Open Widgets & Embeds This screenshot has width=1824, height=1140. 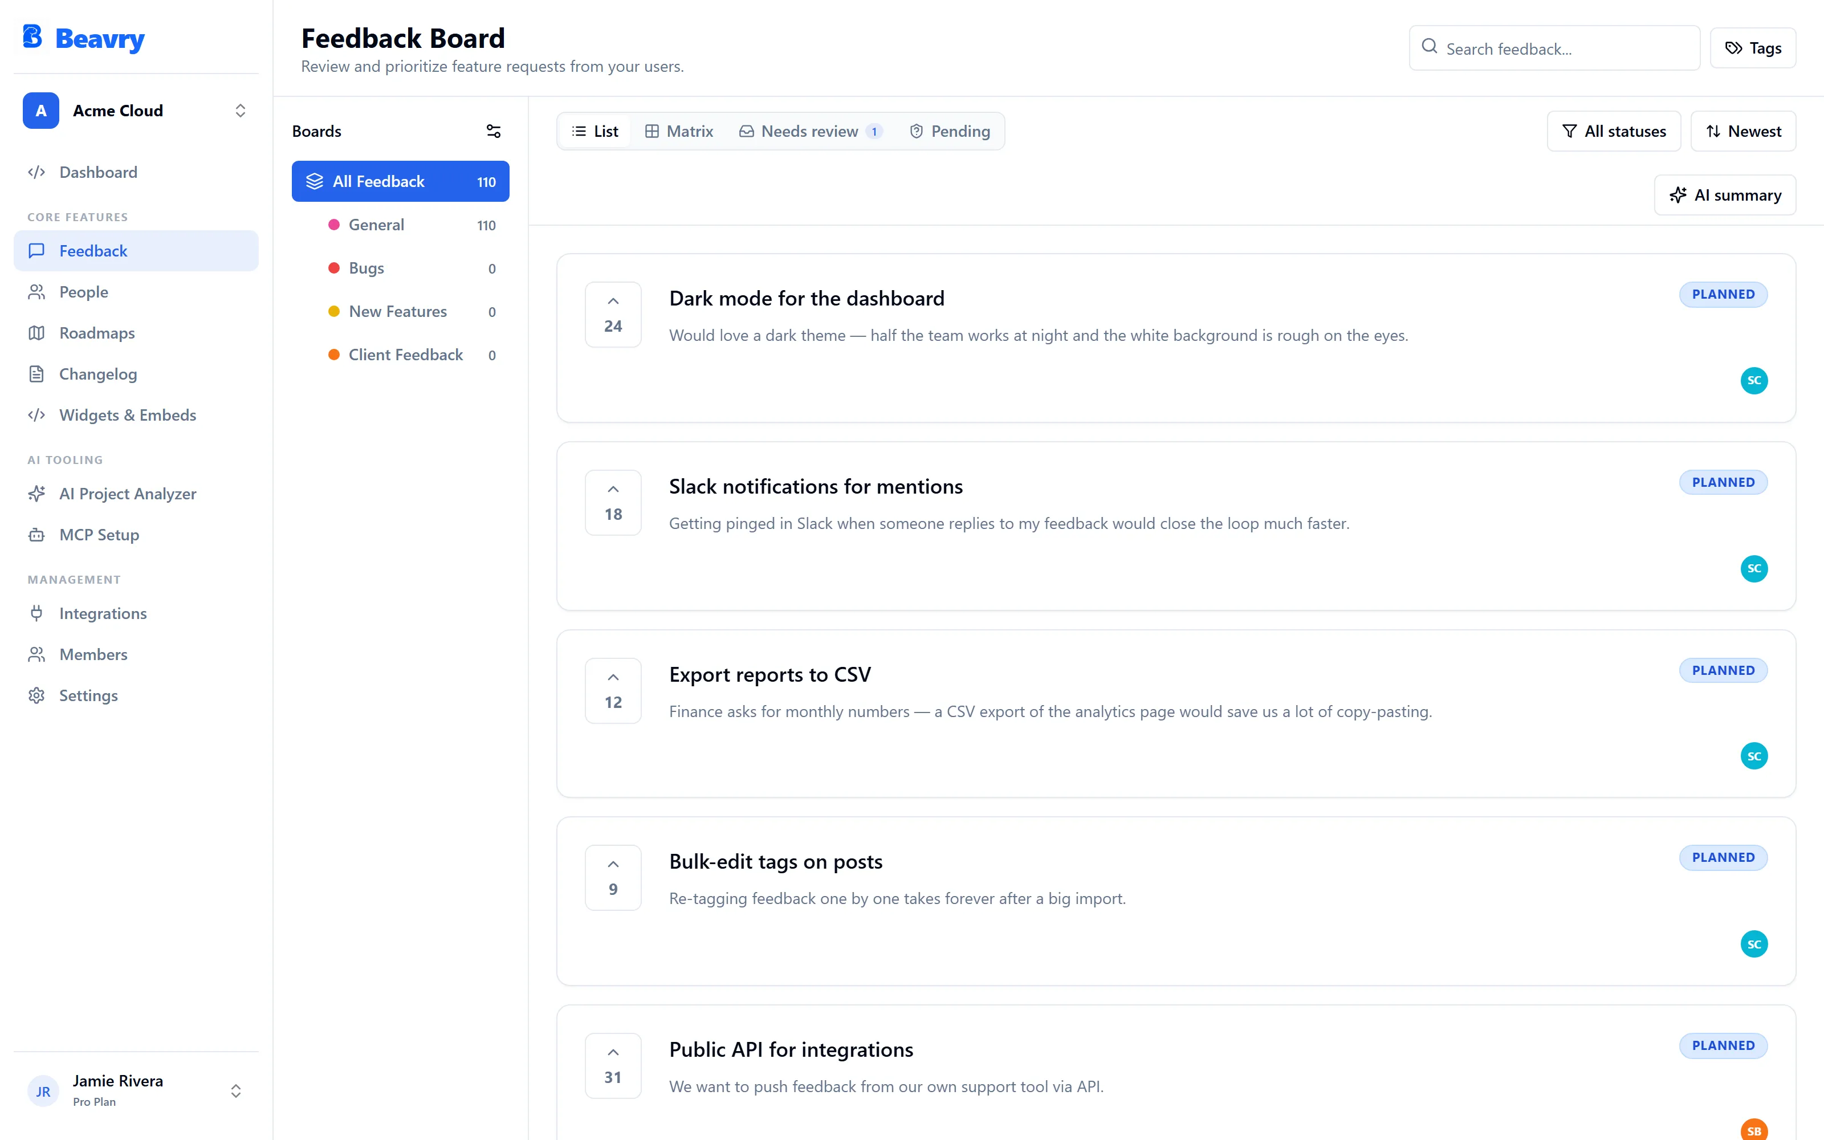coord(136,415)
